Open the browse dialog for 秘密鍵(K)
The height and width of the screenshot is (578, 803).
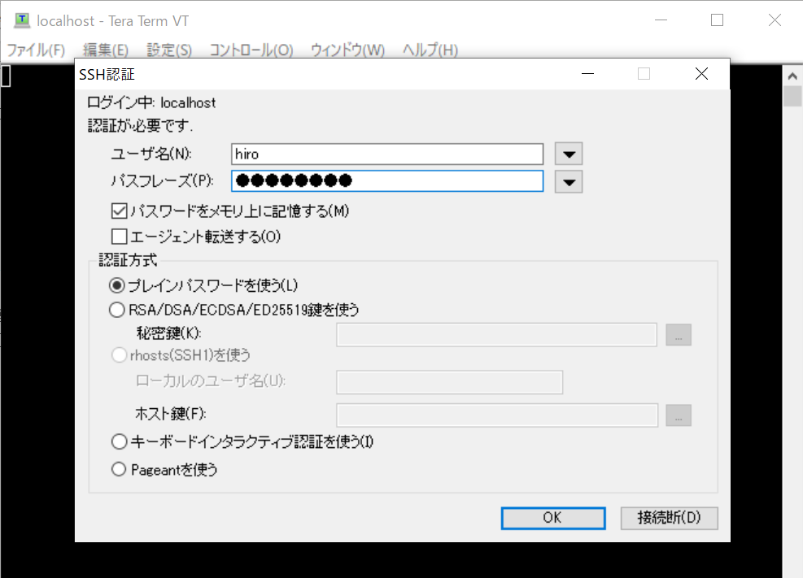[x=678, y=334]
